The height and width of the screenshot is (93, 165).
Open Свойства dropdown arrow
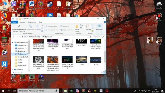point(88,31)
